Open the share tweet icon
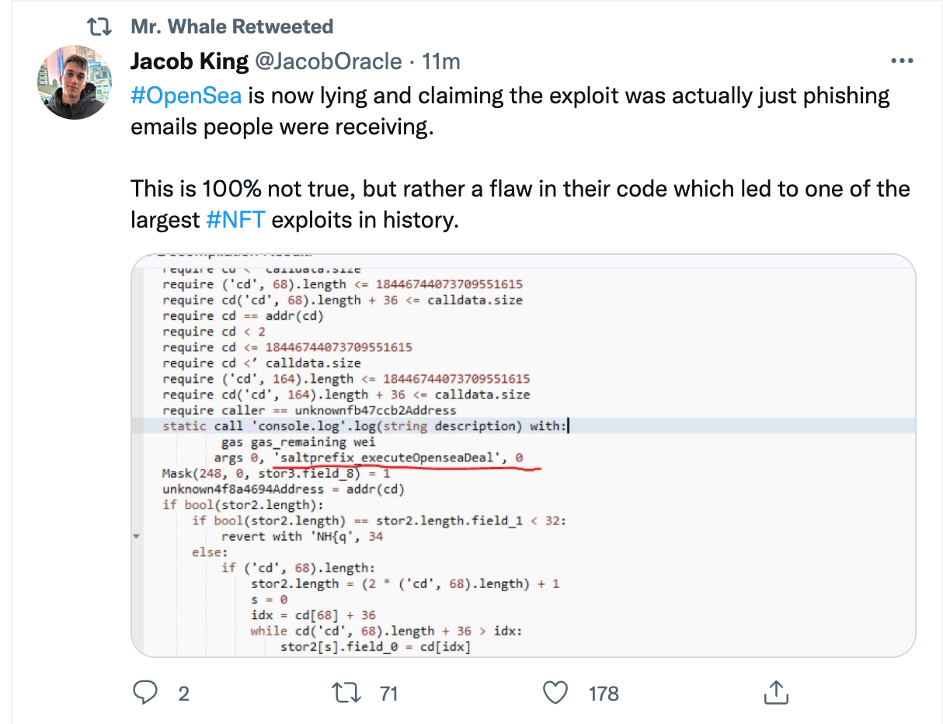 [776, 692]
